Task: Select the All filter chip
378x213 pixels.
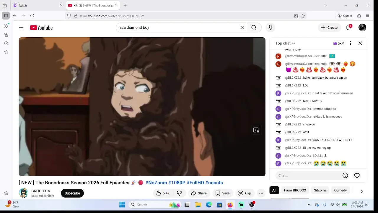Action: 274,190
